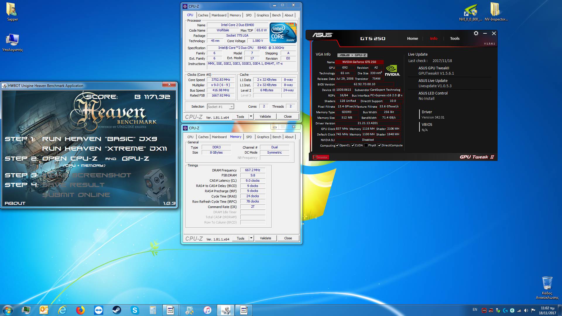Click EN language indicator in tray
Screen dimensions: 562x316
(475, 310)
